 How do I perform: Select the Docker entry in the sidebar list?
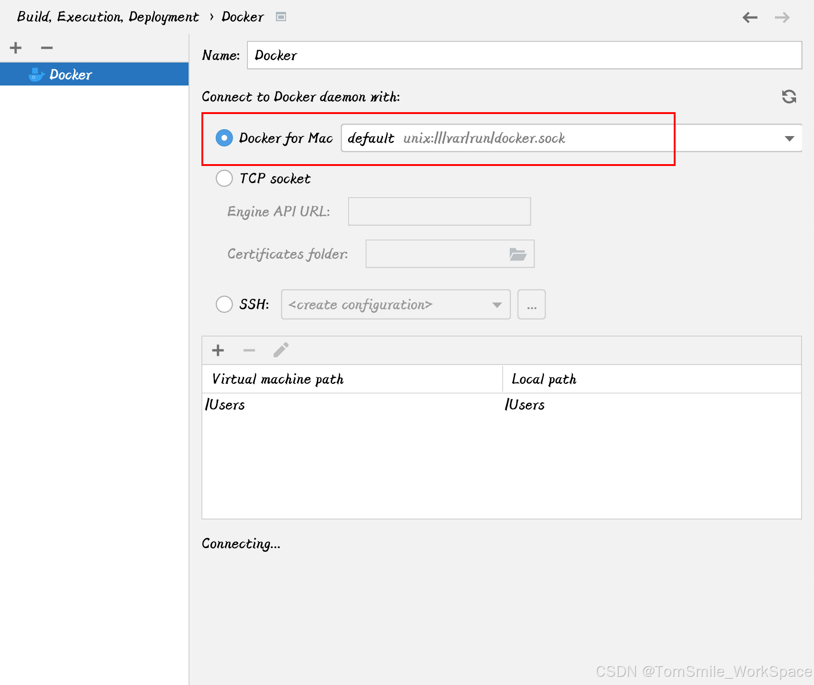(x=94, y=74)
